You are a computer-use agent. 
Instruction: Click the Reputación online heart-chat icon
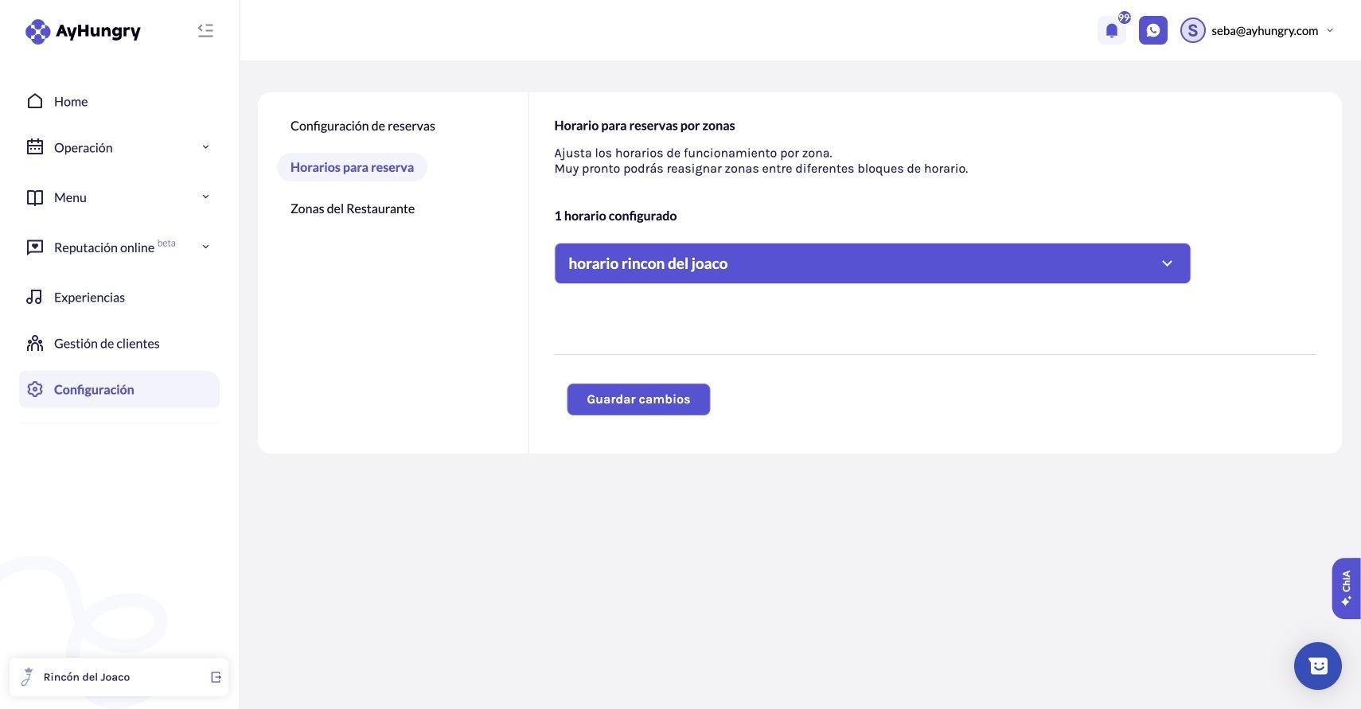pos(35,247)
